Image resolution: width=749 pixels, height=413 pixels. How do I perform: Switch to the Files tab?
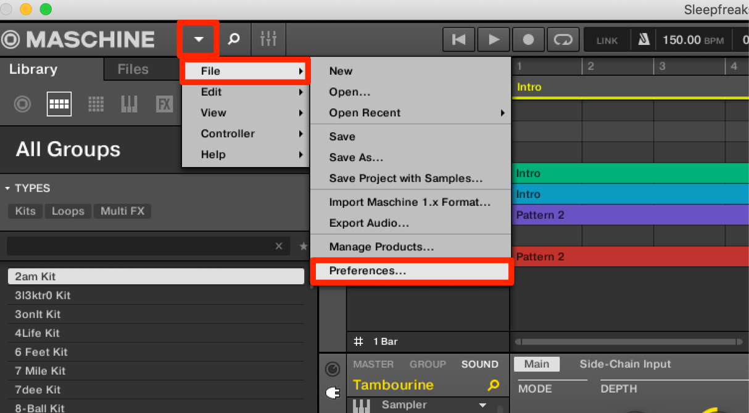(133, 70)
